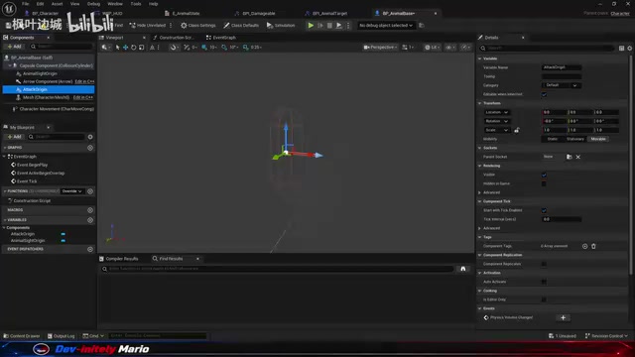Screen dimensions: 635x357
Task: Add Physics Volume Changed event
Action: point(563,317)
